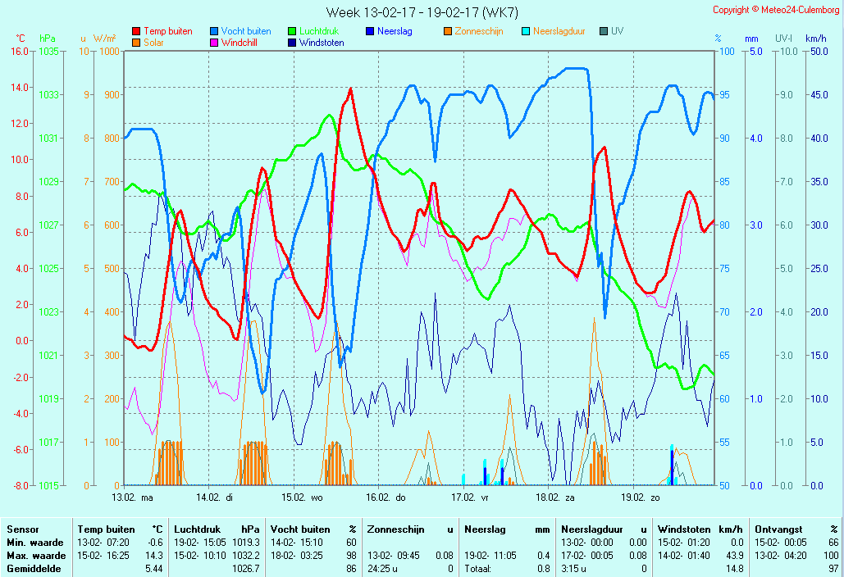Screen dimensions: 844x577
Task: Open the Copyright Meteo24-Culemborg link
Action: (x=776, y=10)
